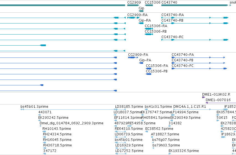The width and height of the screenshot is (236, 155).
Task: Select protein CG43740-PA
Action: [x=183, y=55]
